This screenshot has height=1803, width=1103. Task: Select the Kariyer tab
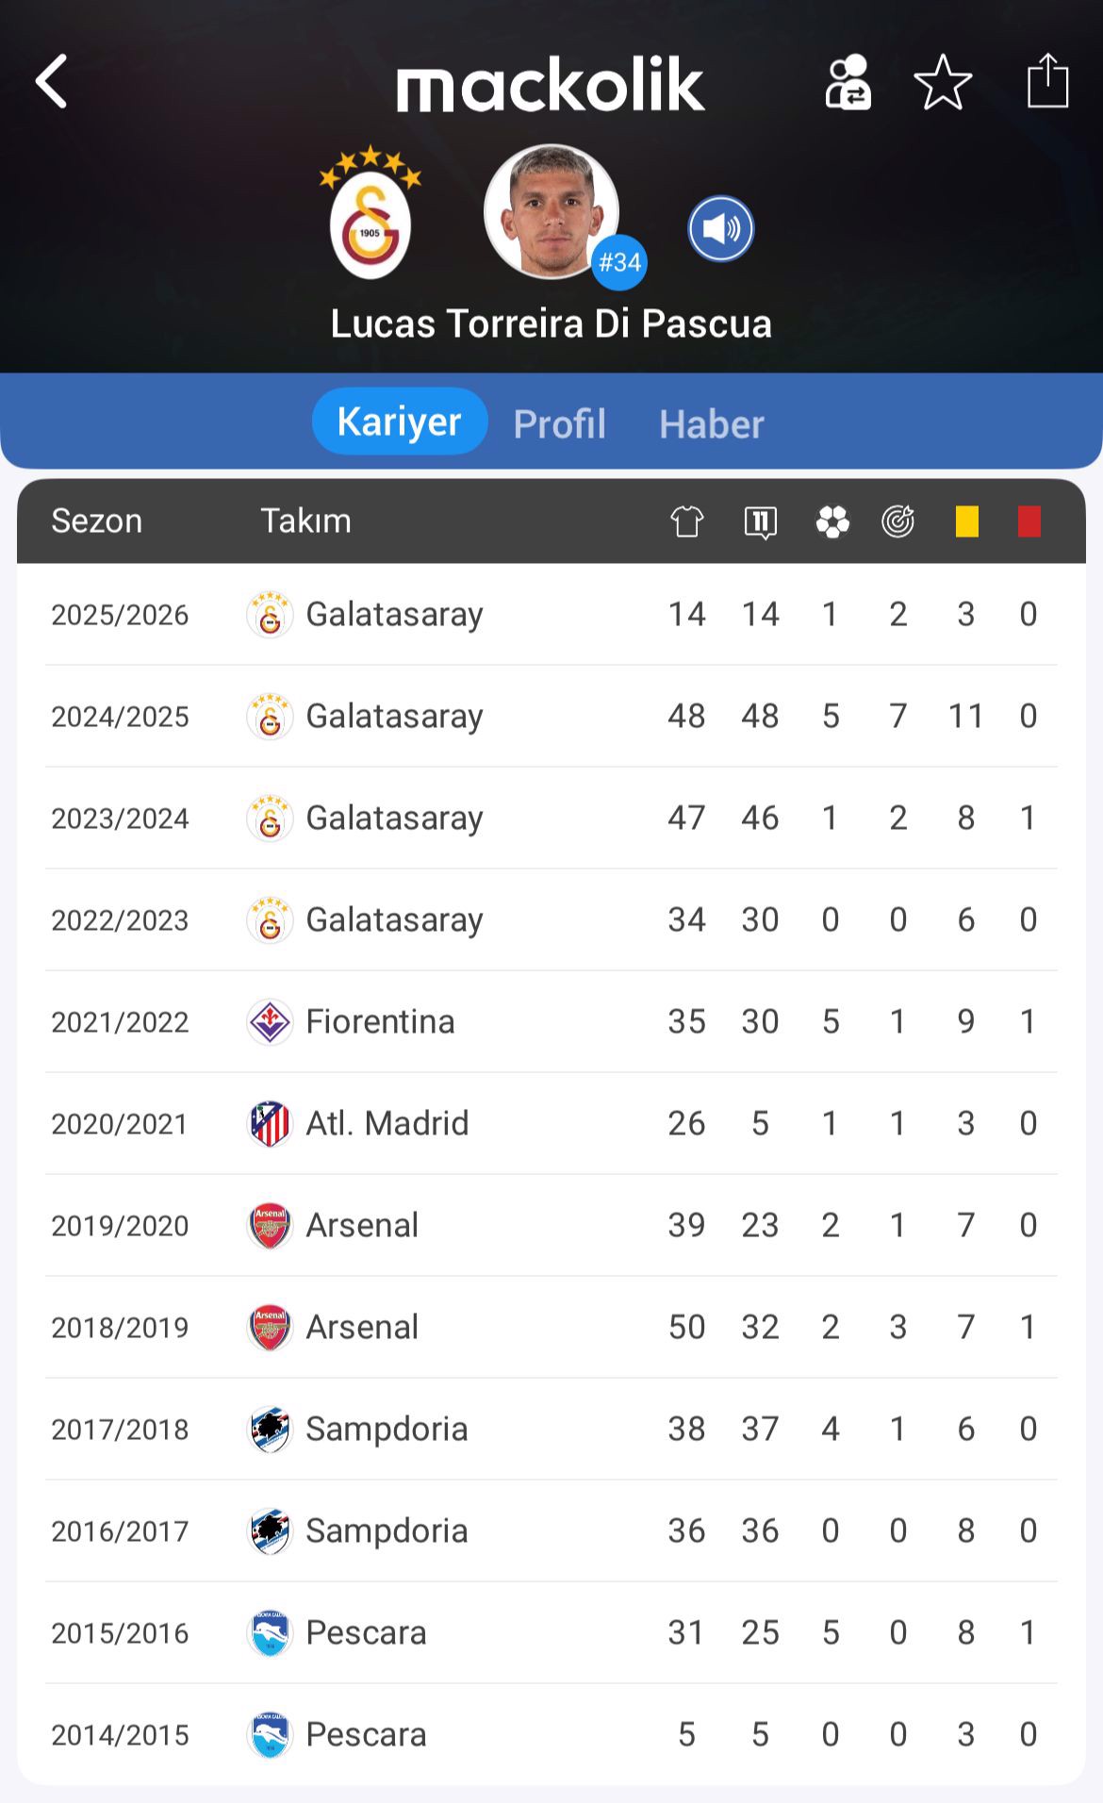point(399,422)
